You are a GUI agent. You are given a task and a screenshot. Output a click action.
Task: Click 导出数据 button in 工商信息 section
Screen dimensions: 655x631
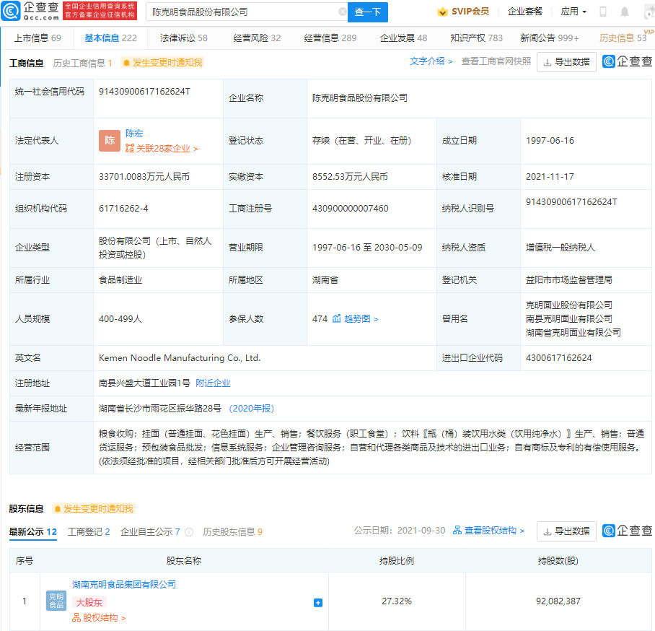(566, 62)
